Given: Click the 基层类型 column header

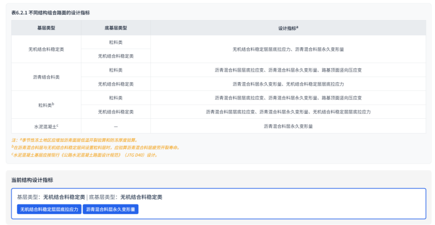Looking at the screenshot, I should pos(46,28).
